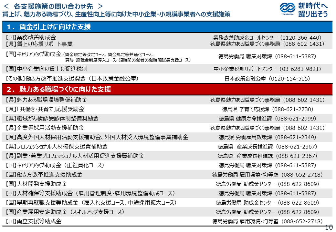
Task: Click 産業雇用安定助成金（スキルアップ支援コース） row
Action: coord(167,212)
